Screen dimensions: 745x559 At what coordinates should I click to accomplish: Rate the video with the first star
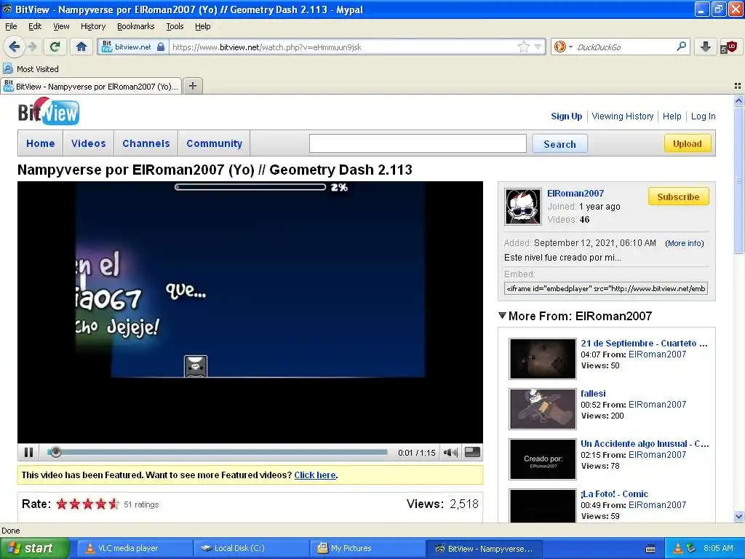pos(62,504)
